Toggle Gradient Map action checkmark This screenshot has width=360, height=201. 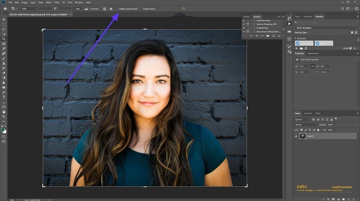tap(244, 28)
